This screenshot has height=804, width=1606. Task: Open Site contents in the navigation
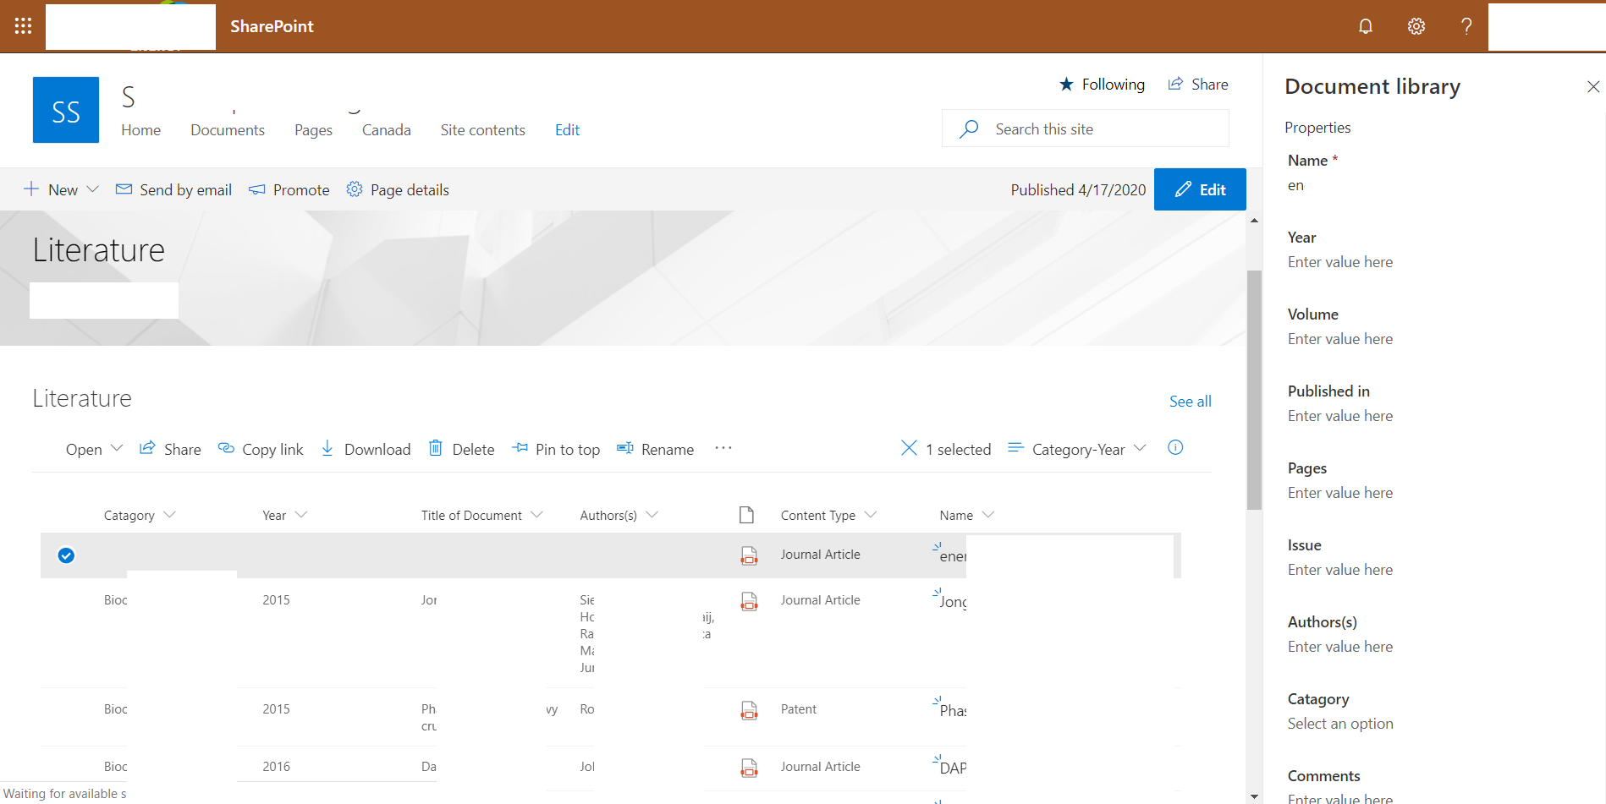click(x=482, y=129)
